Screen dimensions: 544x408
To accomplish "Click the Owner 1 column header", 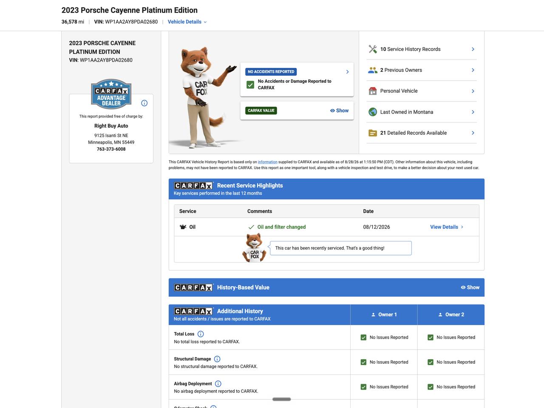I will [x=384, y=315].
